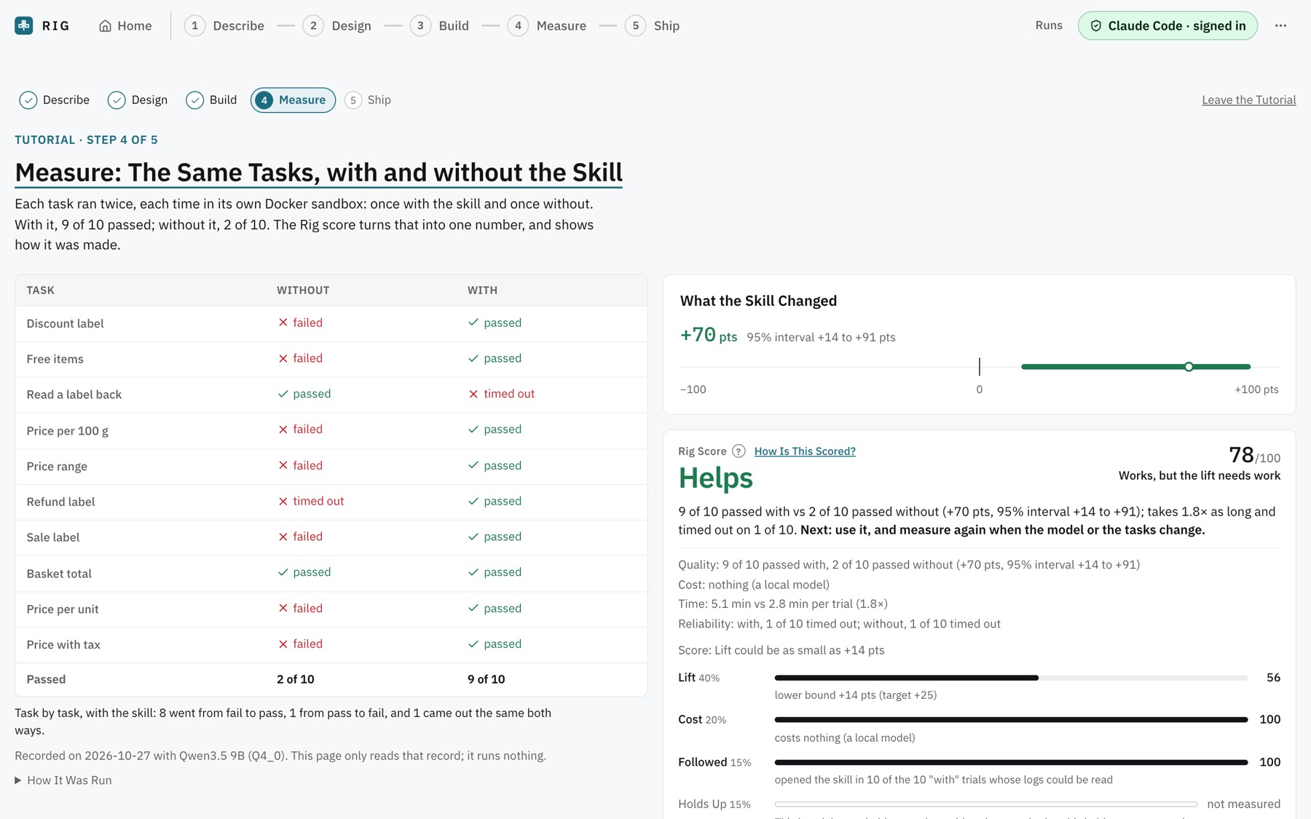Viewport: 1311px width, 819px height.
Task: Expand the How It Was Run section
Action: click(63, 780)
